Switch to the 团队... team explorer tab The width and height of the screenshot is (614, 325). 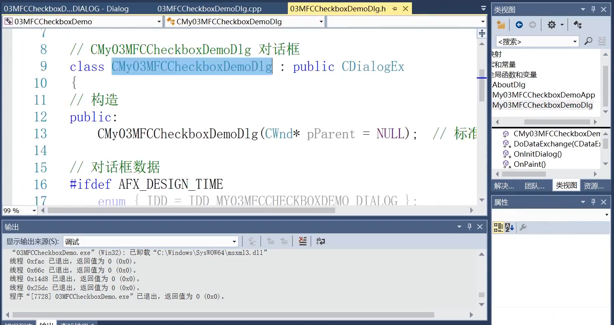click(x=535, y=186)
